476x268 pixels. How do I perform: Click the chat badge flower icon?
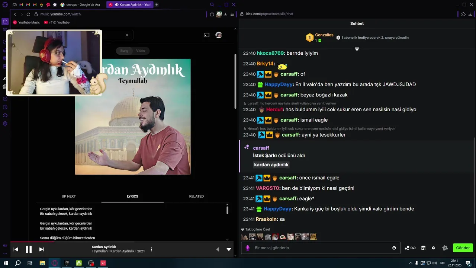(445, 248)
